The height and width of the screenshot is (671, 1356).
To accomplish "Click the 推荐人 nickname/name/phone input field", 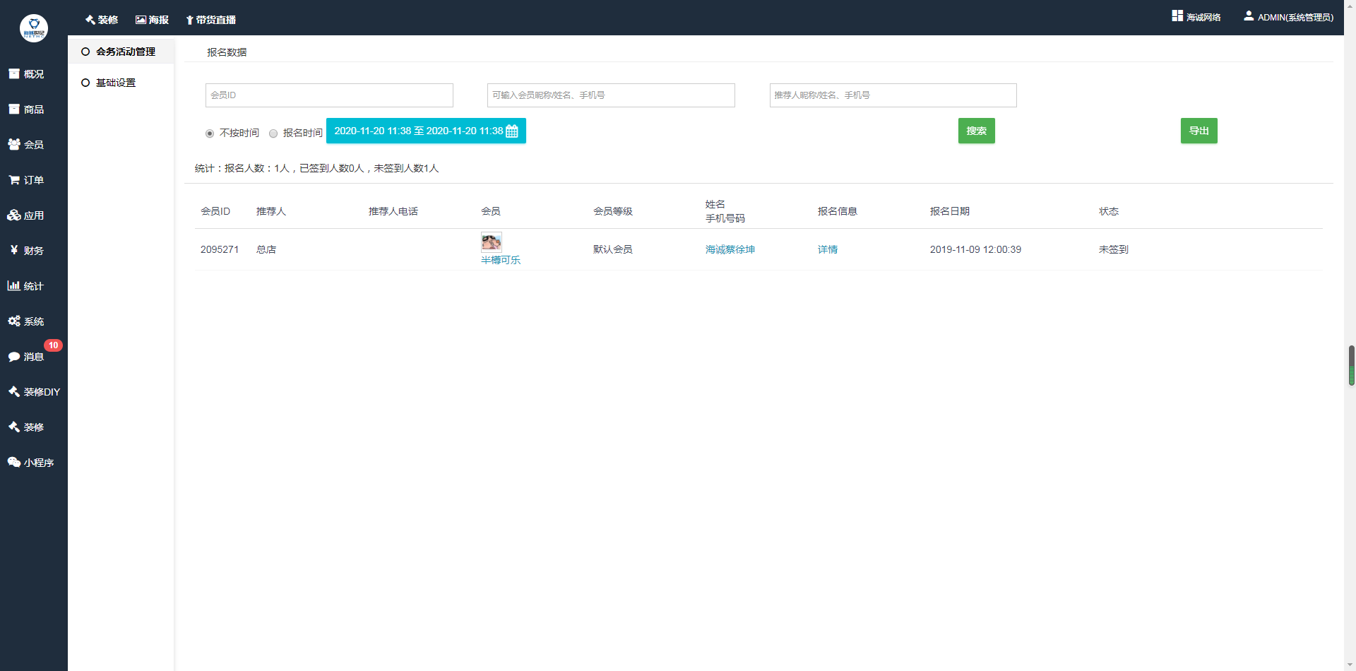I will 893,95.
